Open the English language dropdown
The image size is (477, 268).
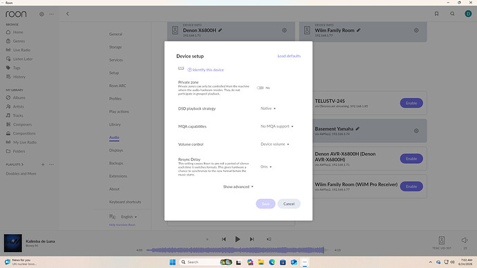[x=129, y=217]
